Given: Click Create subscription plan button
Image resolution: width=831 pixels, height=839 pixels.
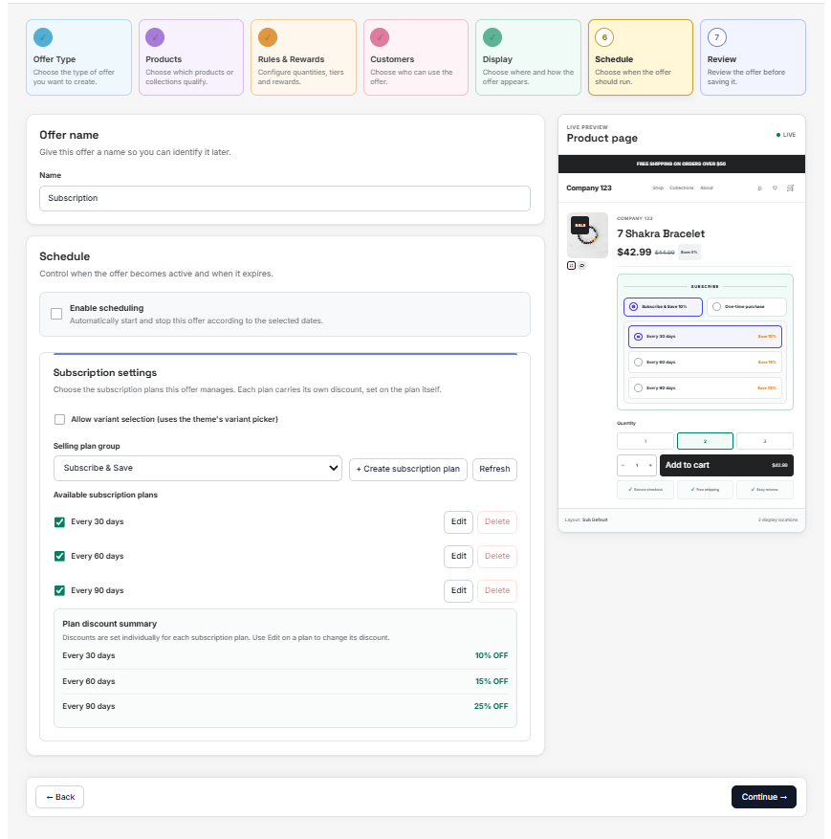Looking at the screenshot, I should [408, 470].
